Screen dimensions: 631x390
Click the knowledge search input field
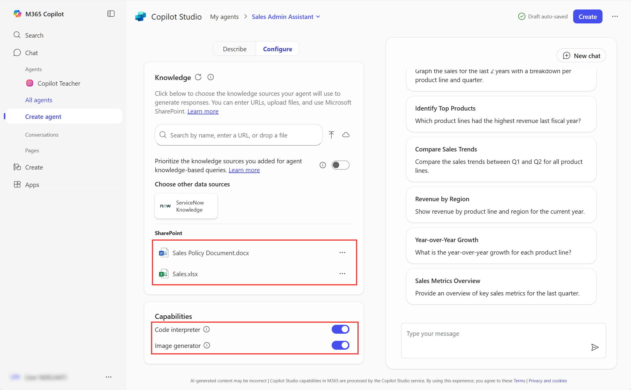tap(239, 135)
